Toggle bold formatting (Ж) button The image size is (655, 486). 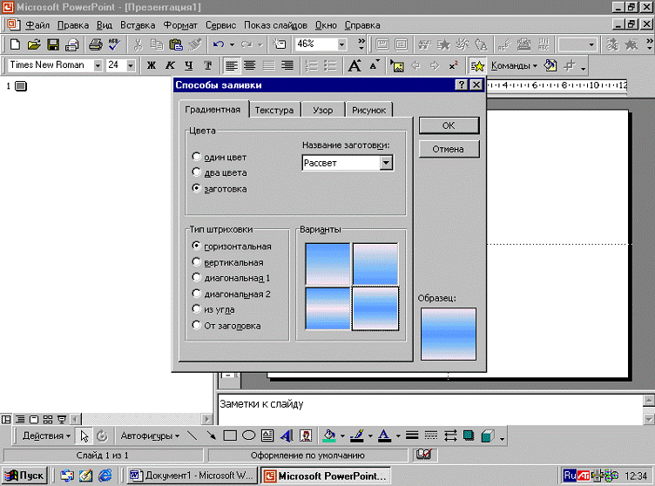coord(151,65)
